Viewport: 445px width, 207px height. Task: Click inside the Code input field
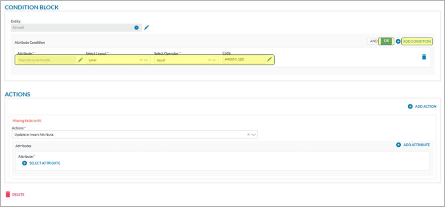tap(244, 60)
